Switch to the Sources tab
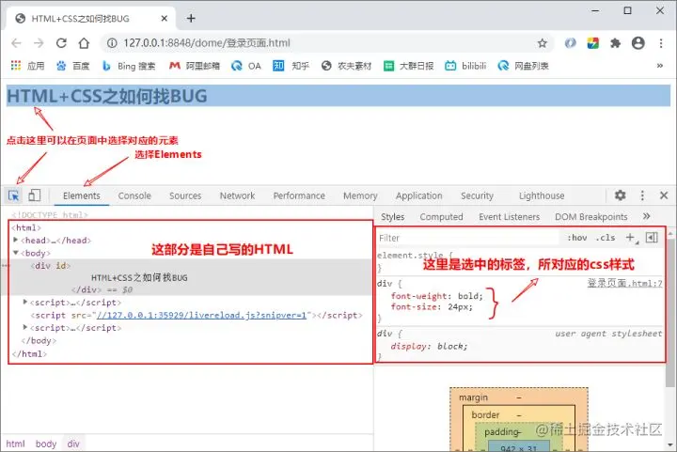677x452 pixels. [x=185, y=195]
